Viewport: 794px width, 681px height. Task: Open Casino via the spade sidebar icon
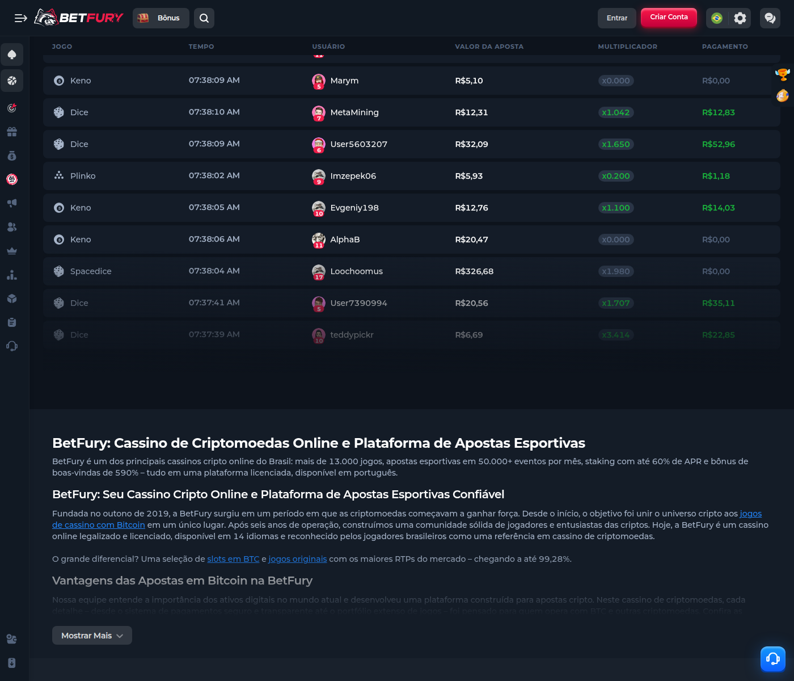point(12,54)
